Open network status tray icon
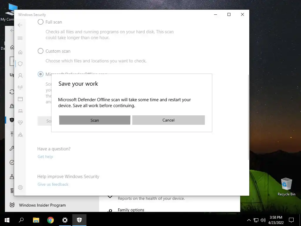The width and height of the screenshot is (301, 226). tap(256, 220)
